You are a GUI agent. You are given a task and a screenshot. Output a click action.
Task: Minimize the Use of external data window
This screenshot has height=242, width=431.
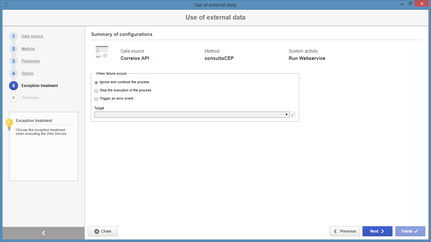point(402,4)
